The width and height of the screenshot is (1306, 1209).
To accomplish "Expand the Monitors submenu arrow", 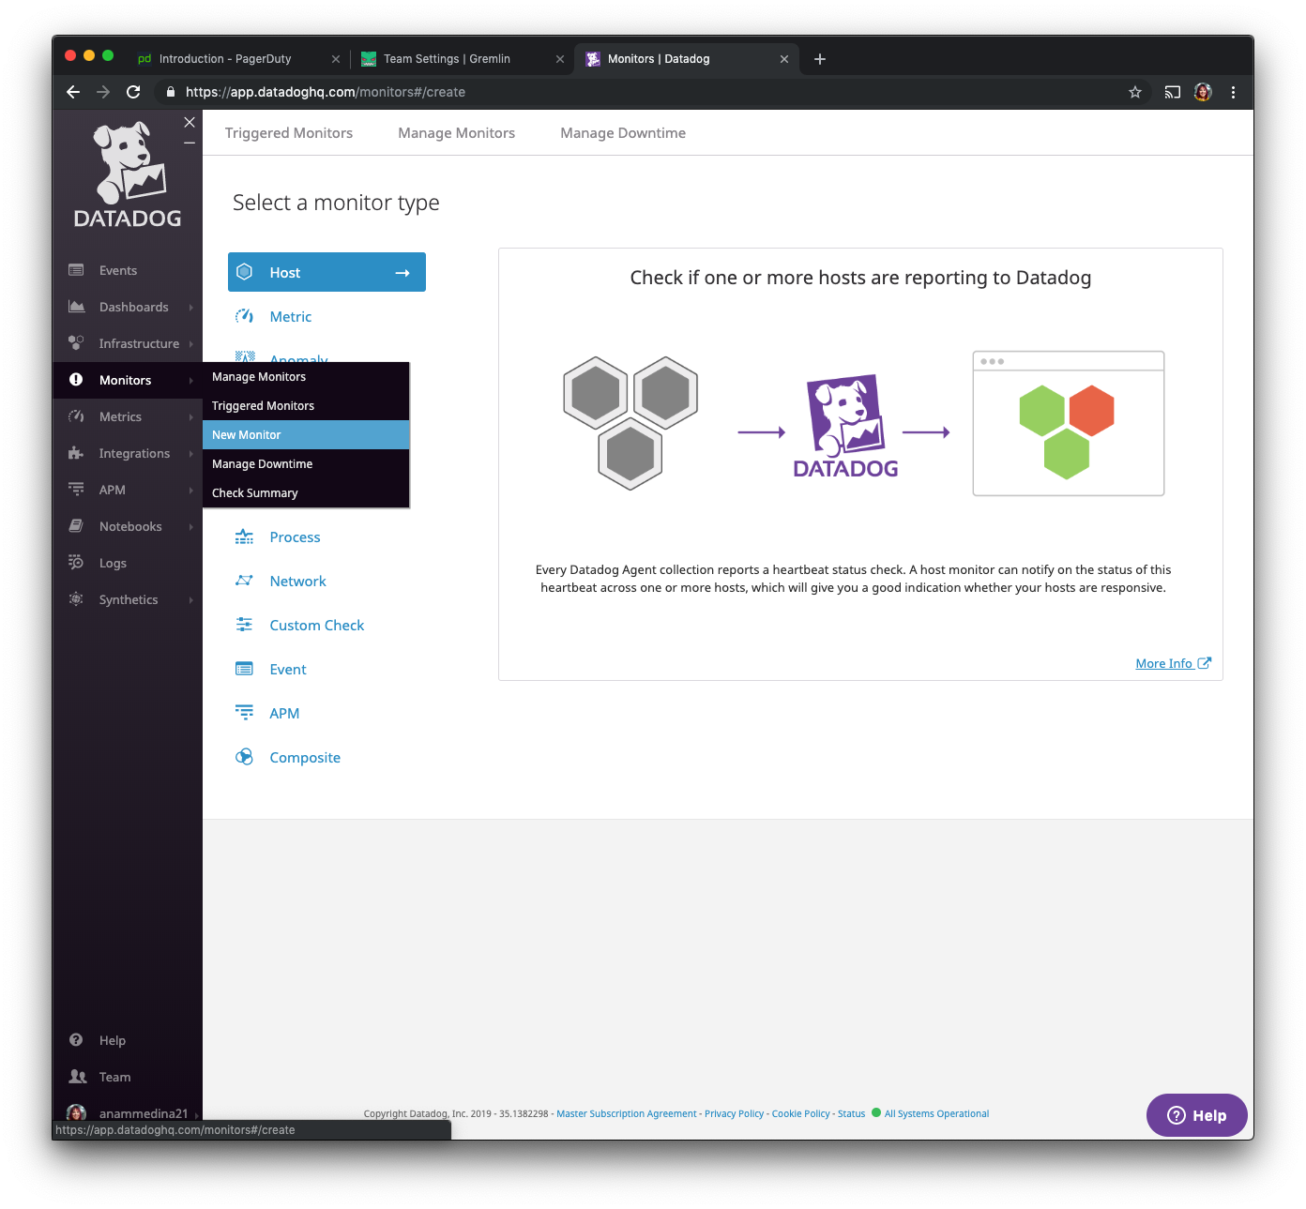I will [190, 380].
